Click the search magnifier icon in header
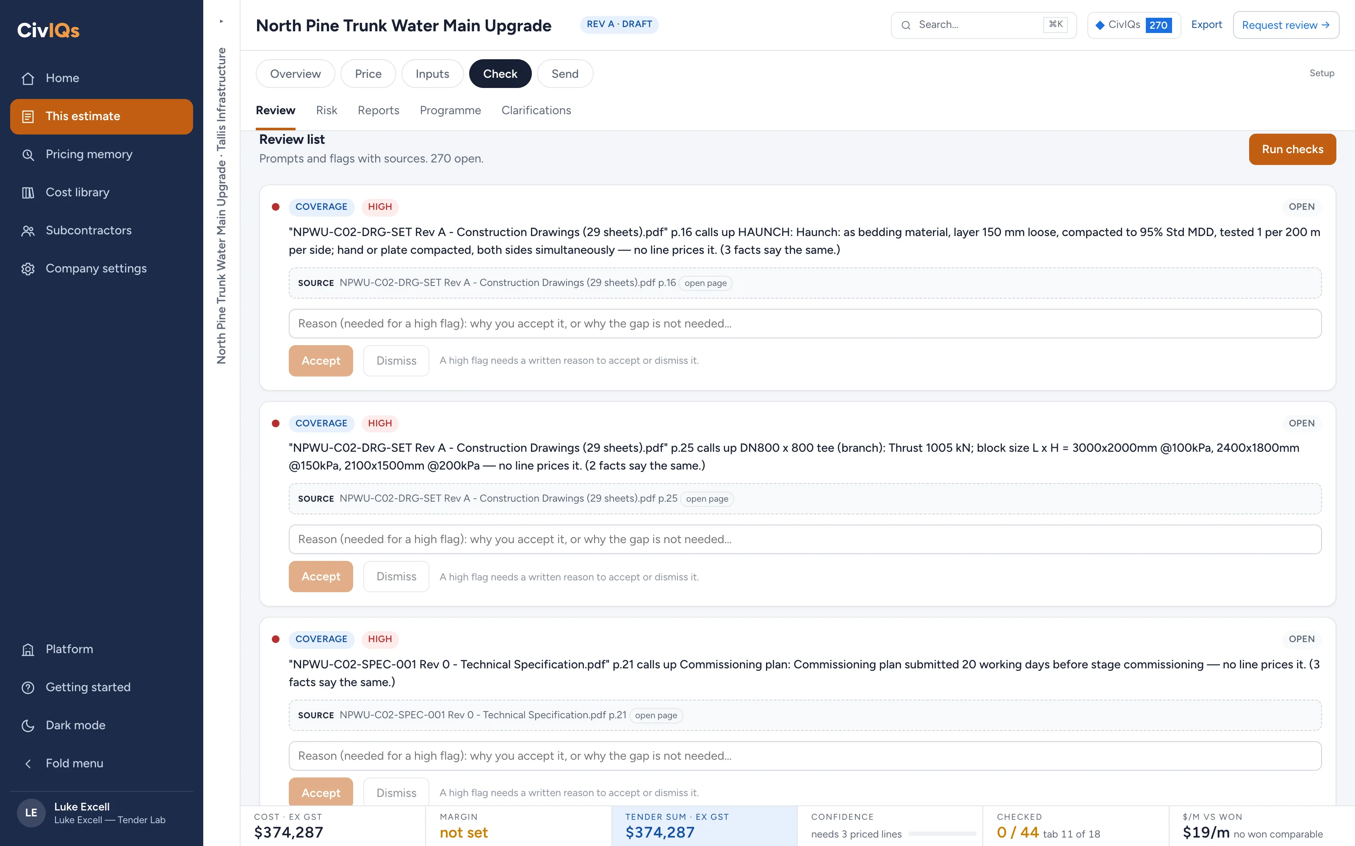1355x846 pixels. tap(905, 25)
